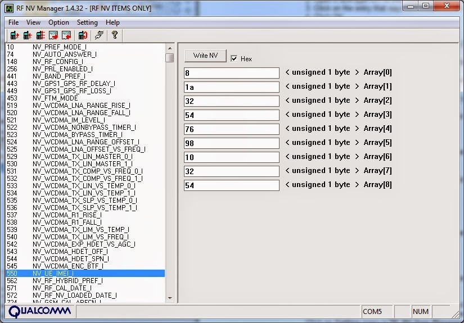The width and height of the screenshot is (464, 323).
Task: Click the Array[4] input field containing 76
Action: point(231,129)
